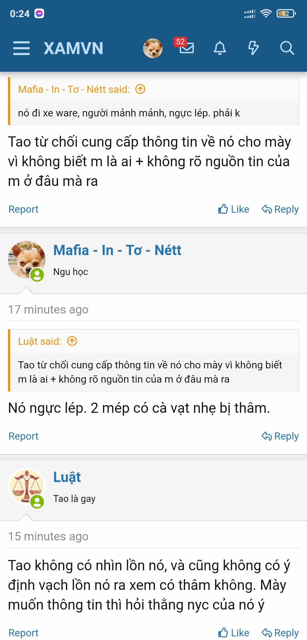Like the post starting 'Tao từ chối'

pos(234,209)
